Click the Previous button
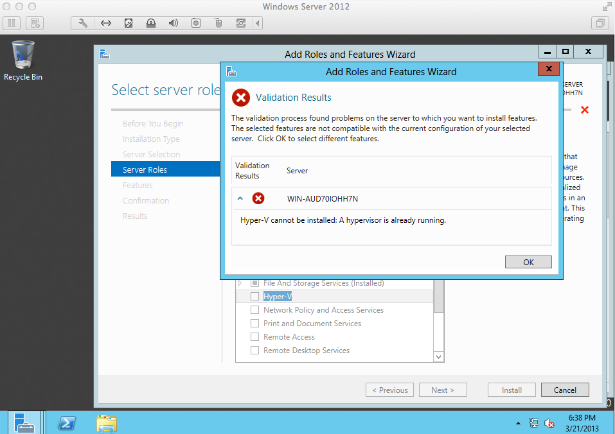Screen dimensions: 615x434 coord(389,390)
